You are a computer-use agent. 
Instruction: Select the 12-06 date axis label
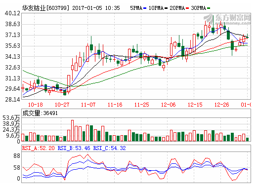169,105
